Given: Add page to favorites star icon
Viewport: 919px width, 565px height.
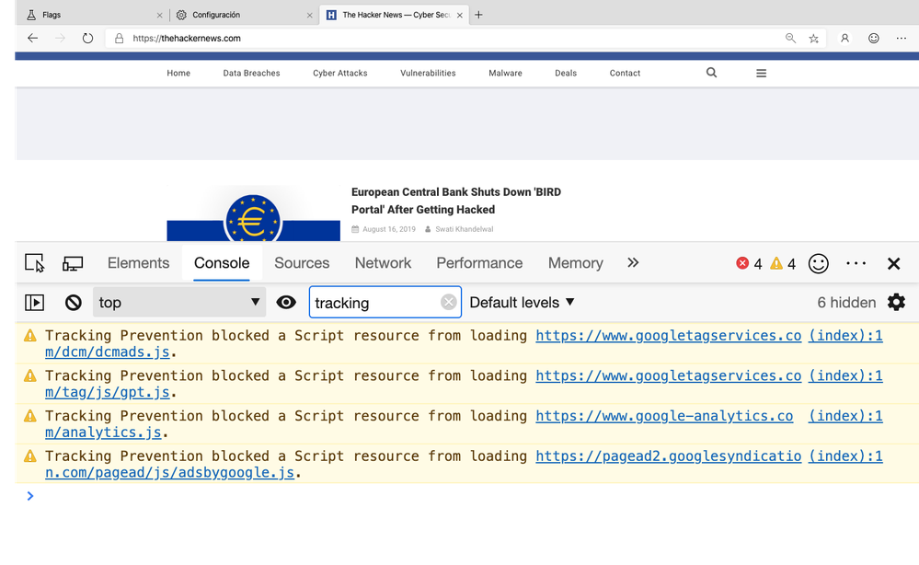Looking at the screenshot, I should (813, 38).
